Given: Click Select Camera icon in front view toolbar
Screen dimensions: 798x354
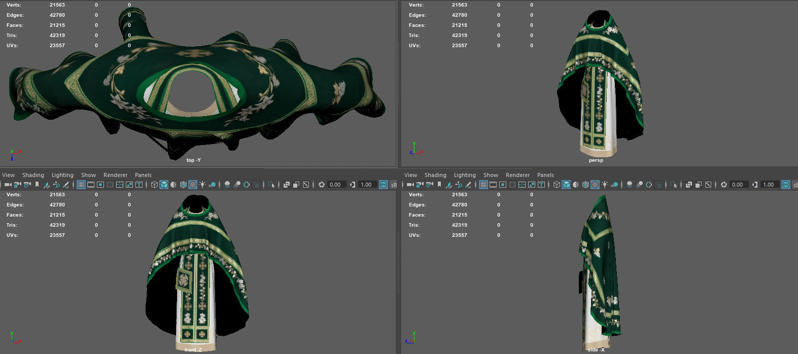Looking at the screenshot, I should tap(8, 185).
